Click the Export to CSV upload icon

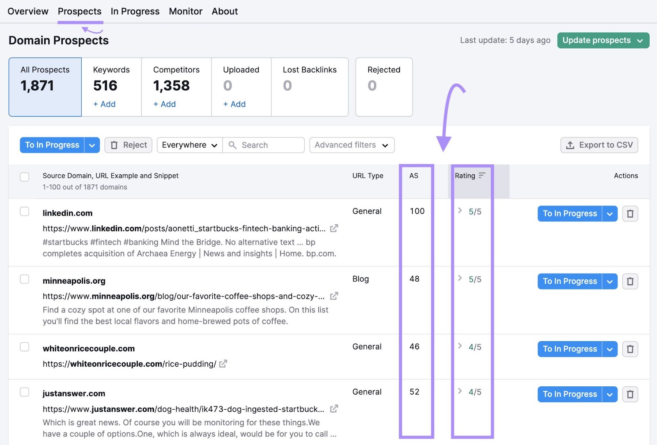(x=571, y=145)
